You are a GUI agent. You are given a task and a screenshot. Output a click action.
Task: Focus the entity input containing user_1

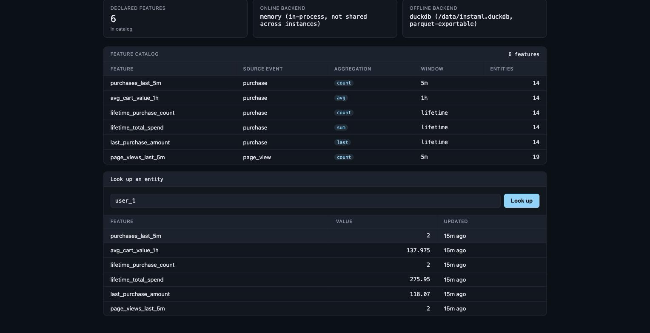pyautogui.click(x=305, y=201)
